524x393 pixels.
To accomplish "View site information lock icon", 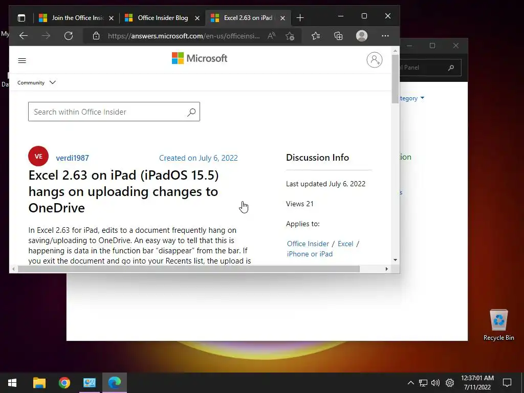I will tap(96, 36).
